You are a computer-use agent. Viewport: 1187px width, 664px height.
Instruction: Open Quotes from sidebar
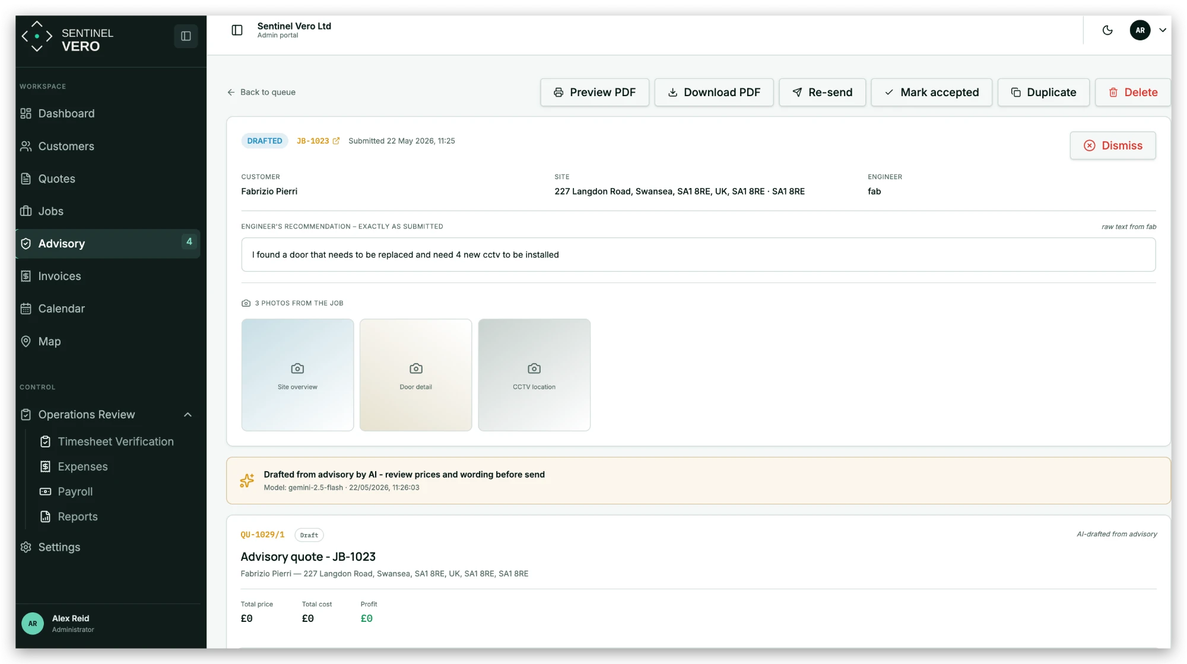coord(108,179)
